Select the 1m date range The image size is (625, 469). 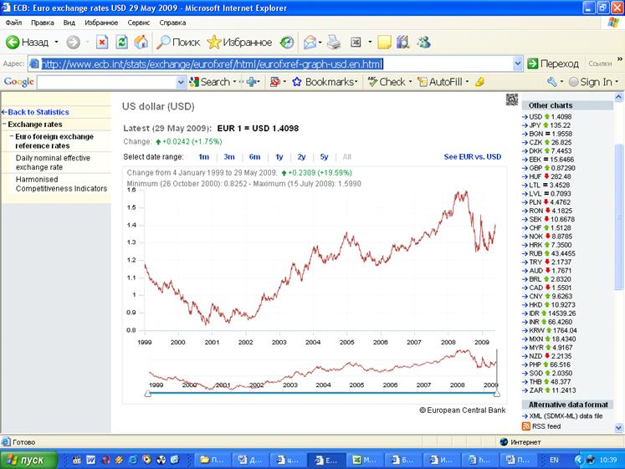(203, 156)
